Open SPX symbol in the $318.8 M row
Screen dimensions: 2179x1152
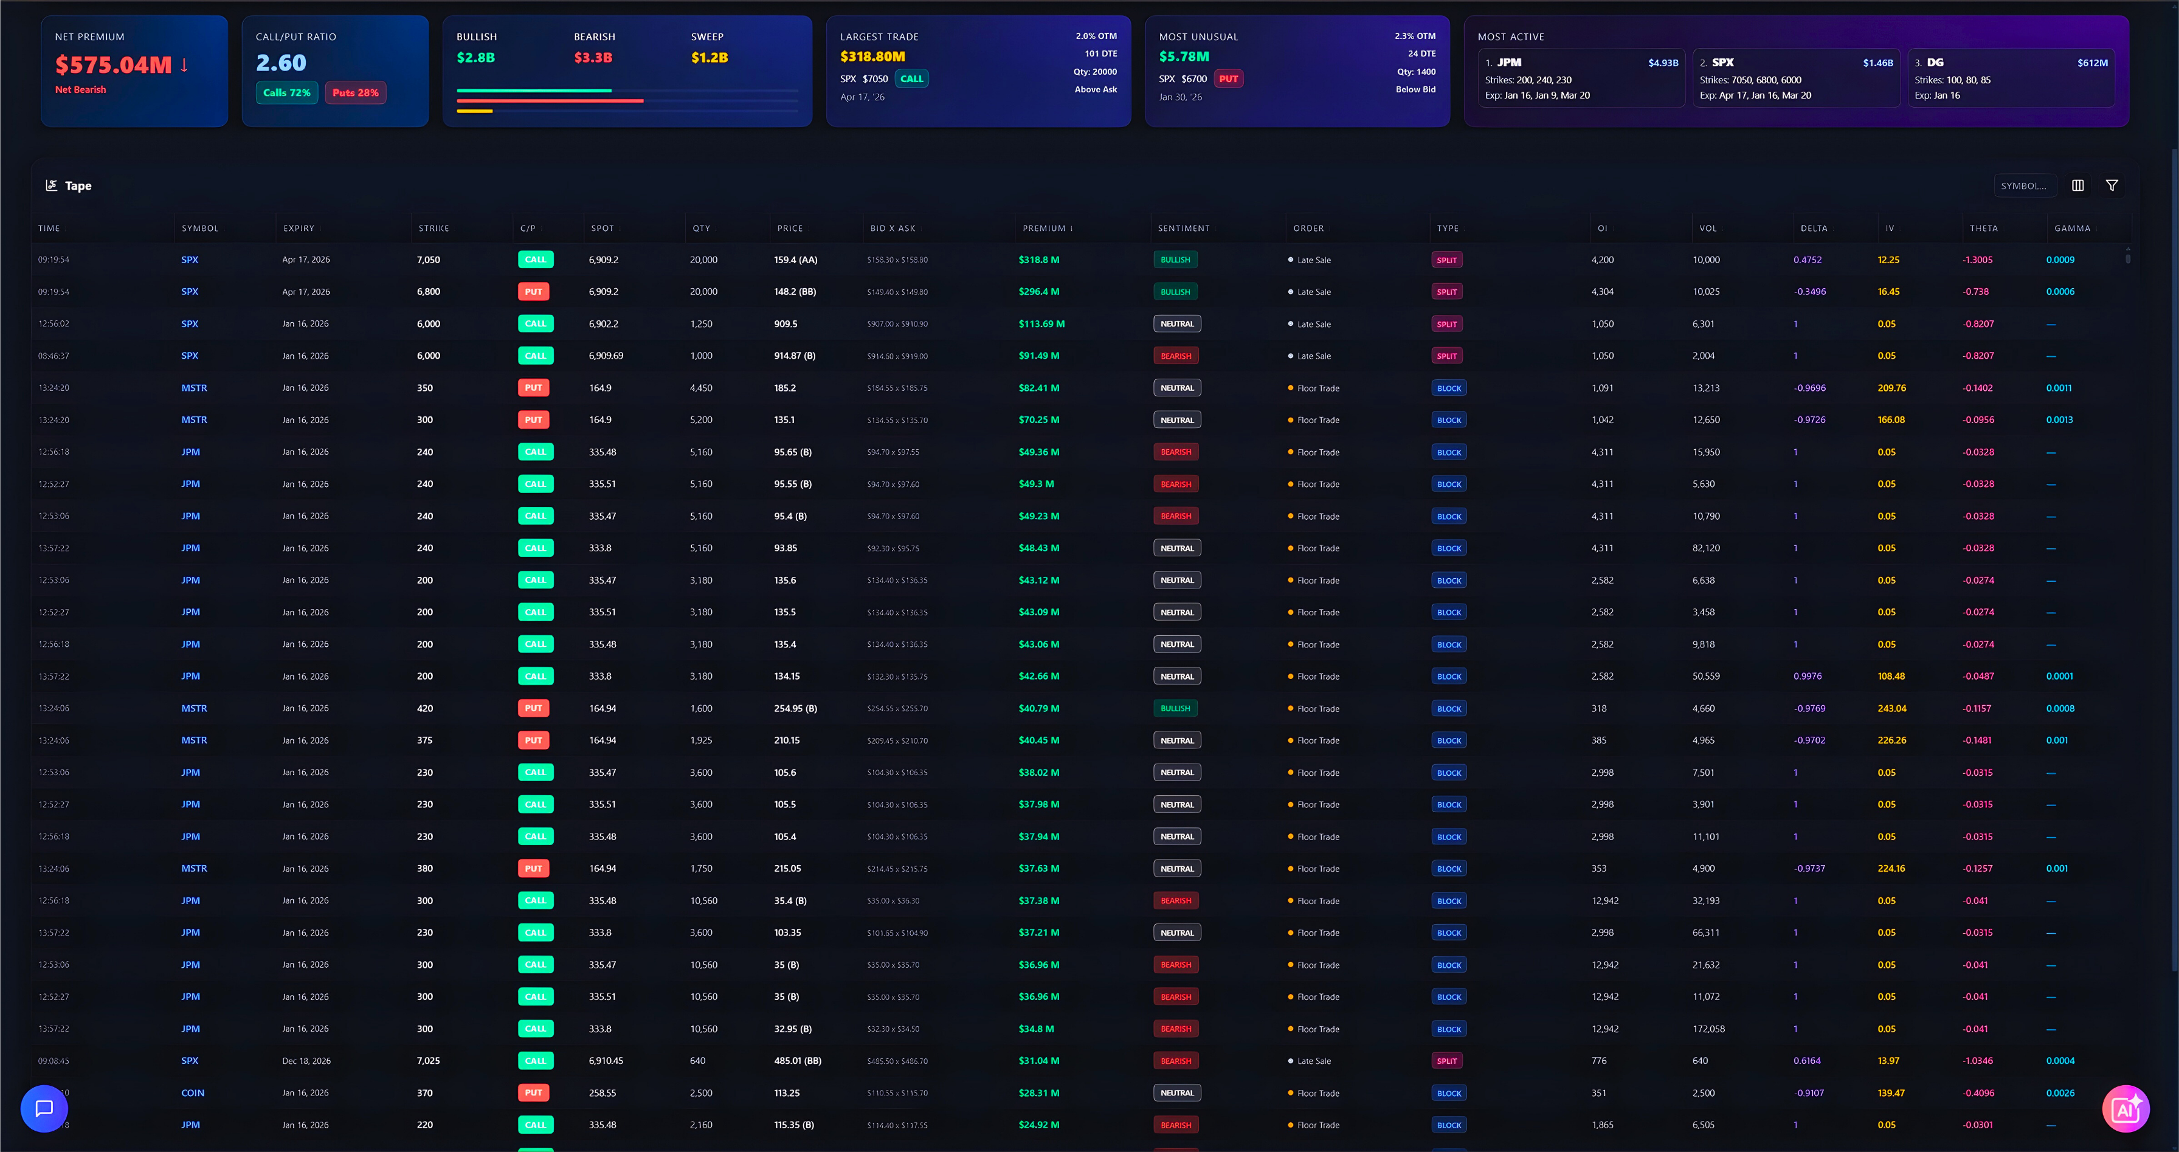coord(190,260)
